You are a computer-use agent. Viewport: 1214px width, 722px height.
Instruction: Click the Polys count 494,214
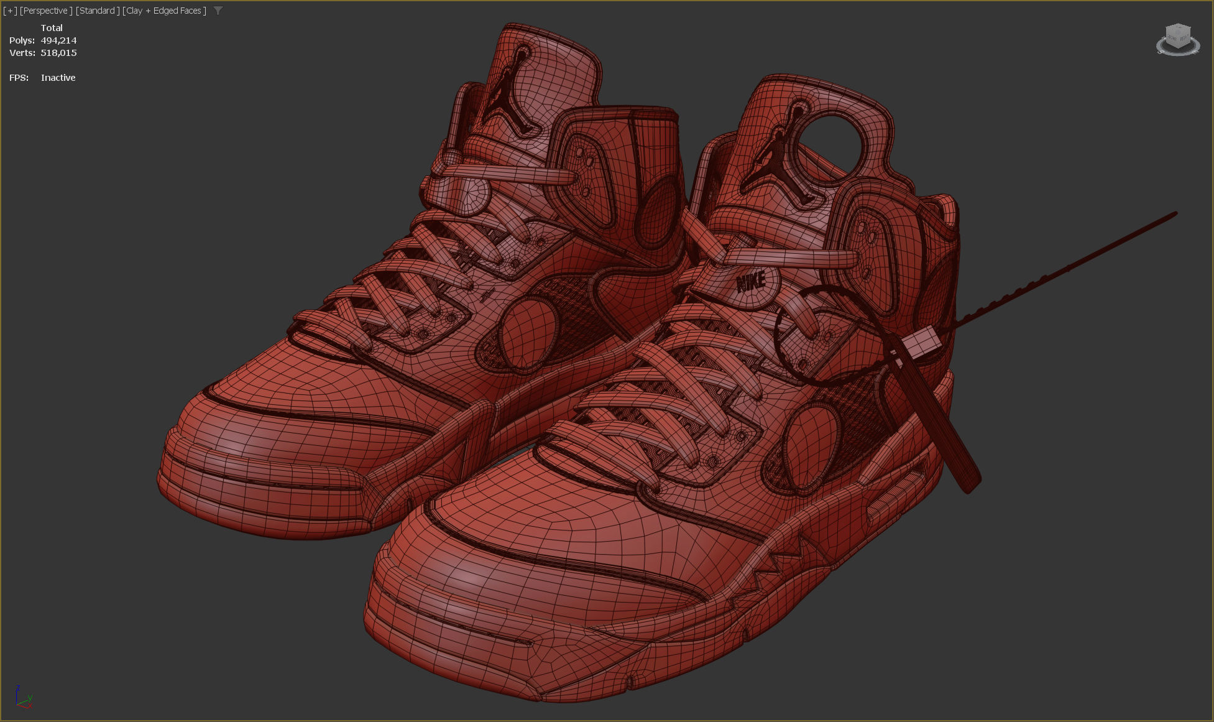(58, 40)
